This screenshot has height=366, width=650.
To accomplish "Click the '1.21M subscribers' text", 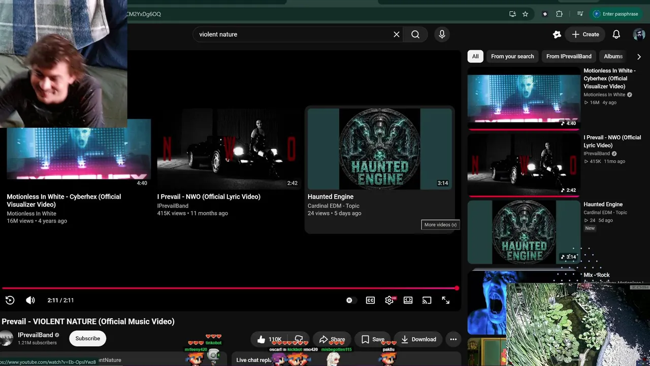I will (37, 343).
